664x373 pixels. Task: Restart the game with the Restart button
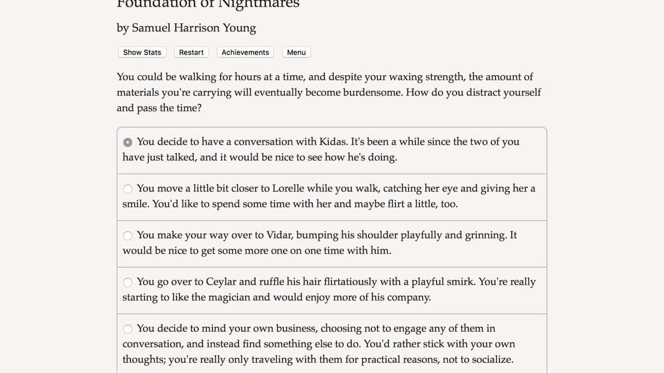(x=191, y=53)
